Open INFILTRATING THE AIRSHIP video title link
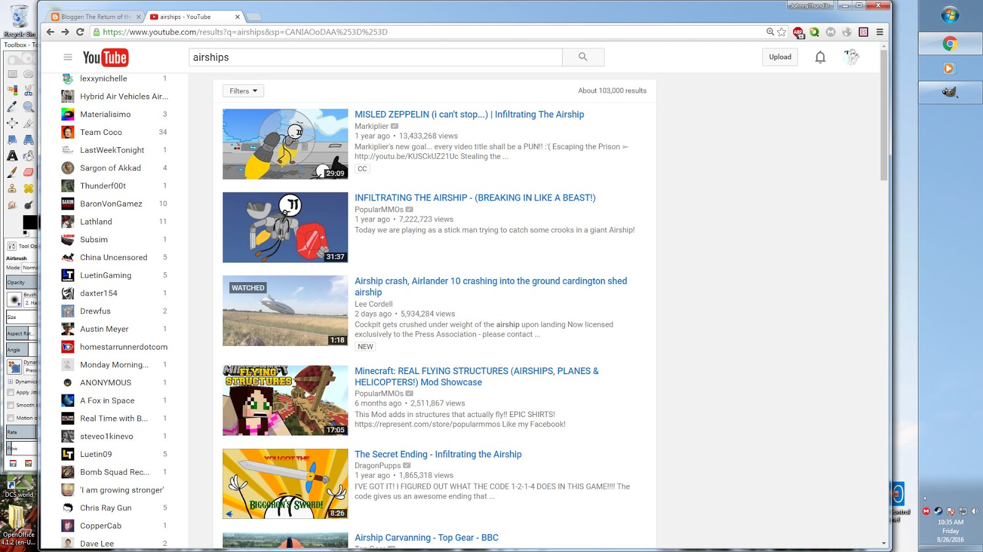Image resolution: width=983 pixels, height=552 pixels. coord(475,197)
